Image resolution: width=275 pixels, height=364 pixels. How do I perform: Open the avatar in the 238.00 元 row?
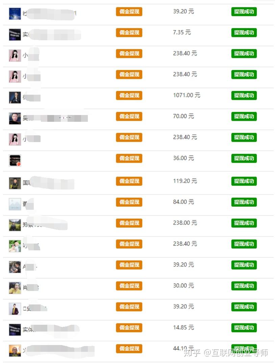[x=15, y=225]
